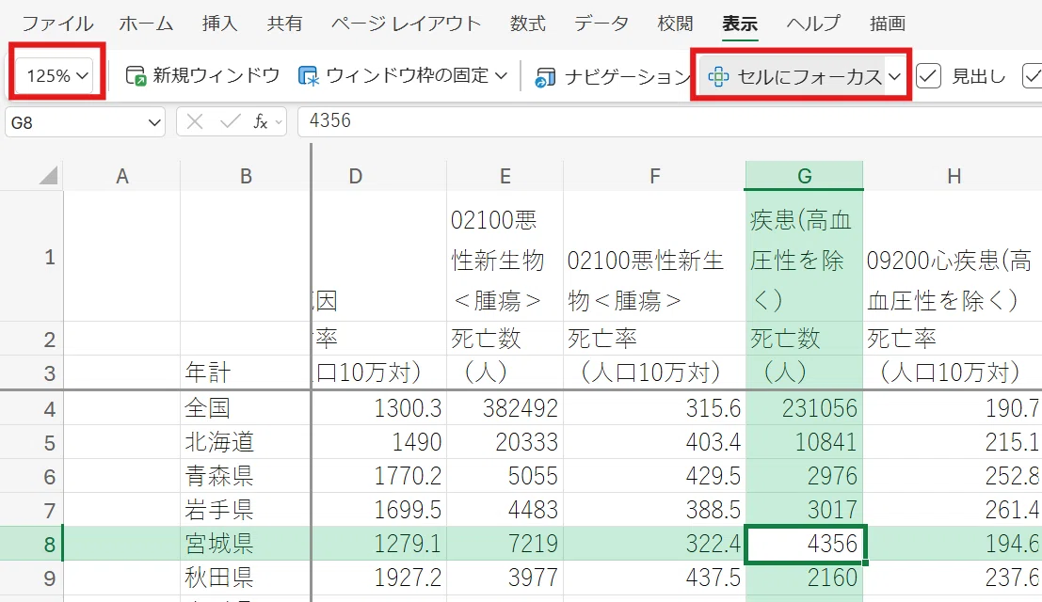This screenshot has height=602, width=1042.
Task: Select row 6 header
Action: click(31, 476)
